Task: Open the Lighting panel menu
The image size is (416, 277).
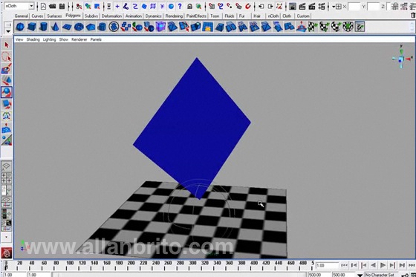Action: (x=49, y=39)
